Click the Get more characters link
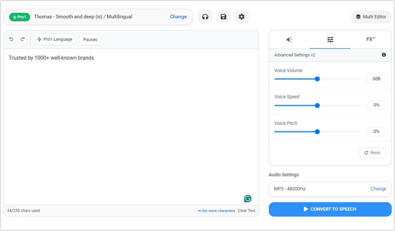The image size is (395, 231). [216, 211]
